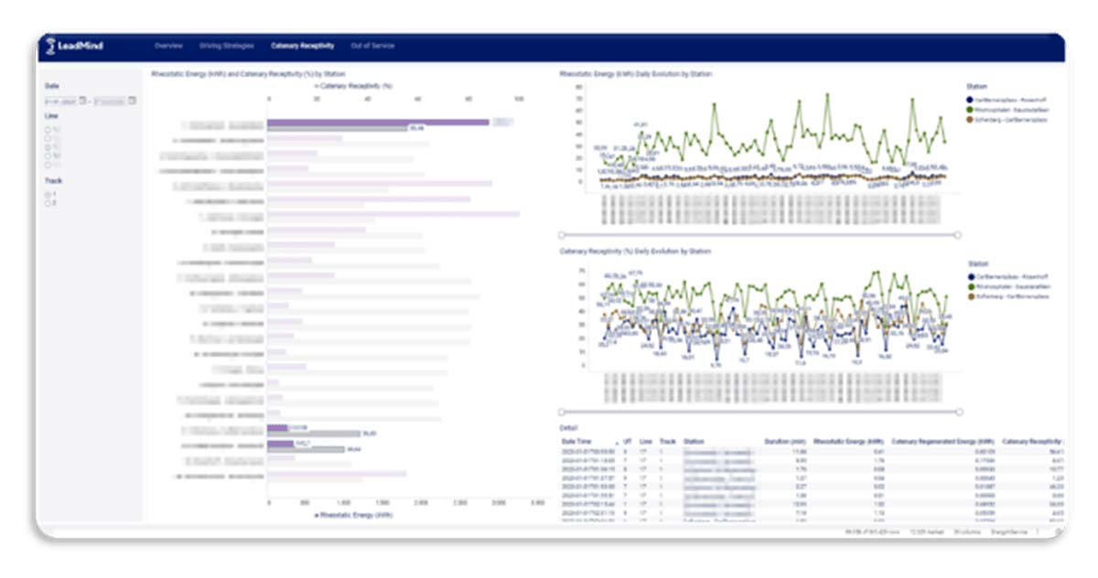Viewport: 1098px width, 578px height.
Task: Sort Detail table by Duration (min) column header
Action: 784,441
